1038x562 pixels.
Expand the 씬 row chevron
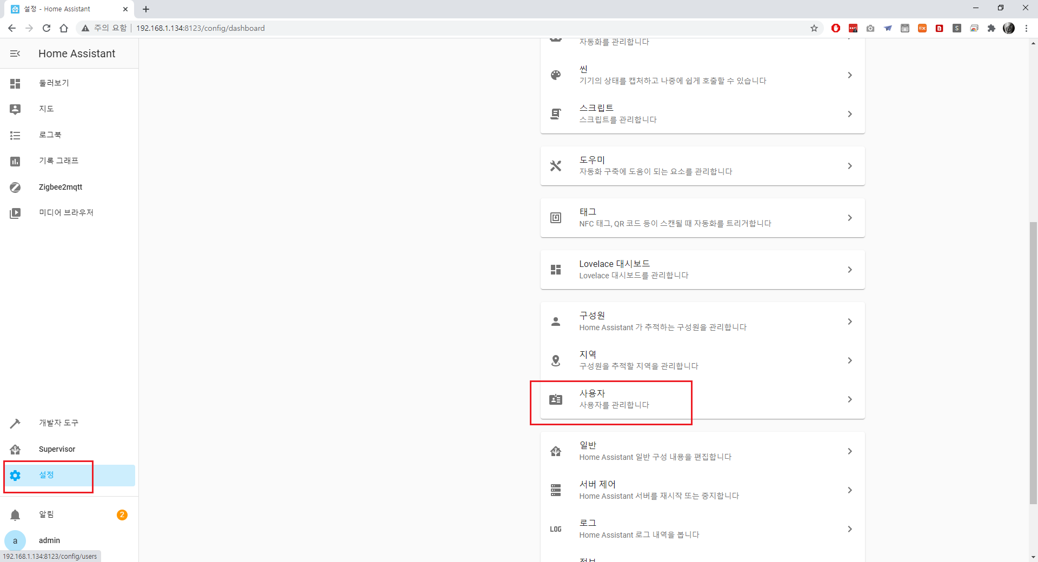(850, 75)
